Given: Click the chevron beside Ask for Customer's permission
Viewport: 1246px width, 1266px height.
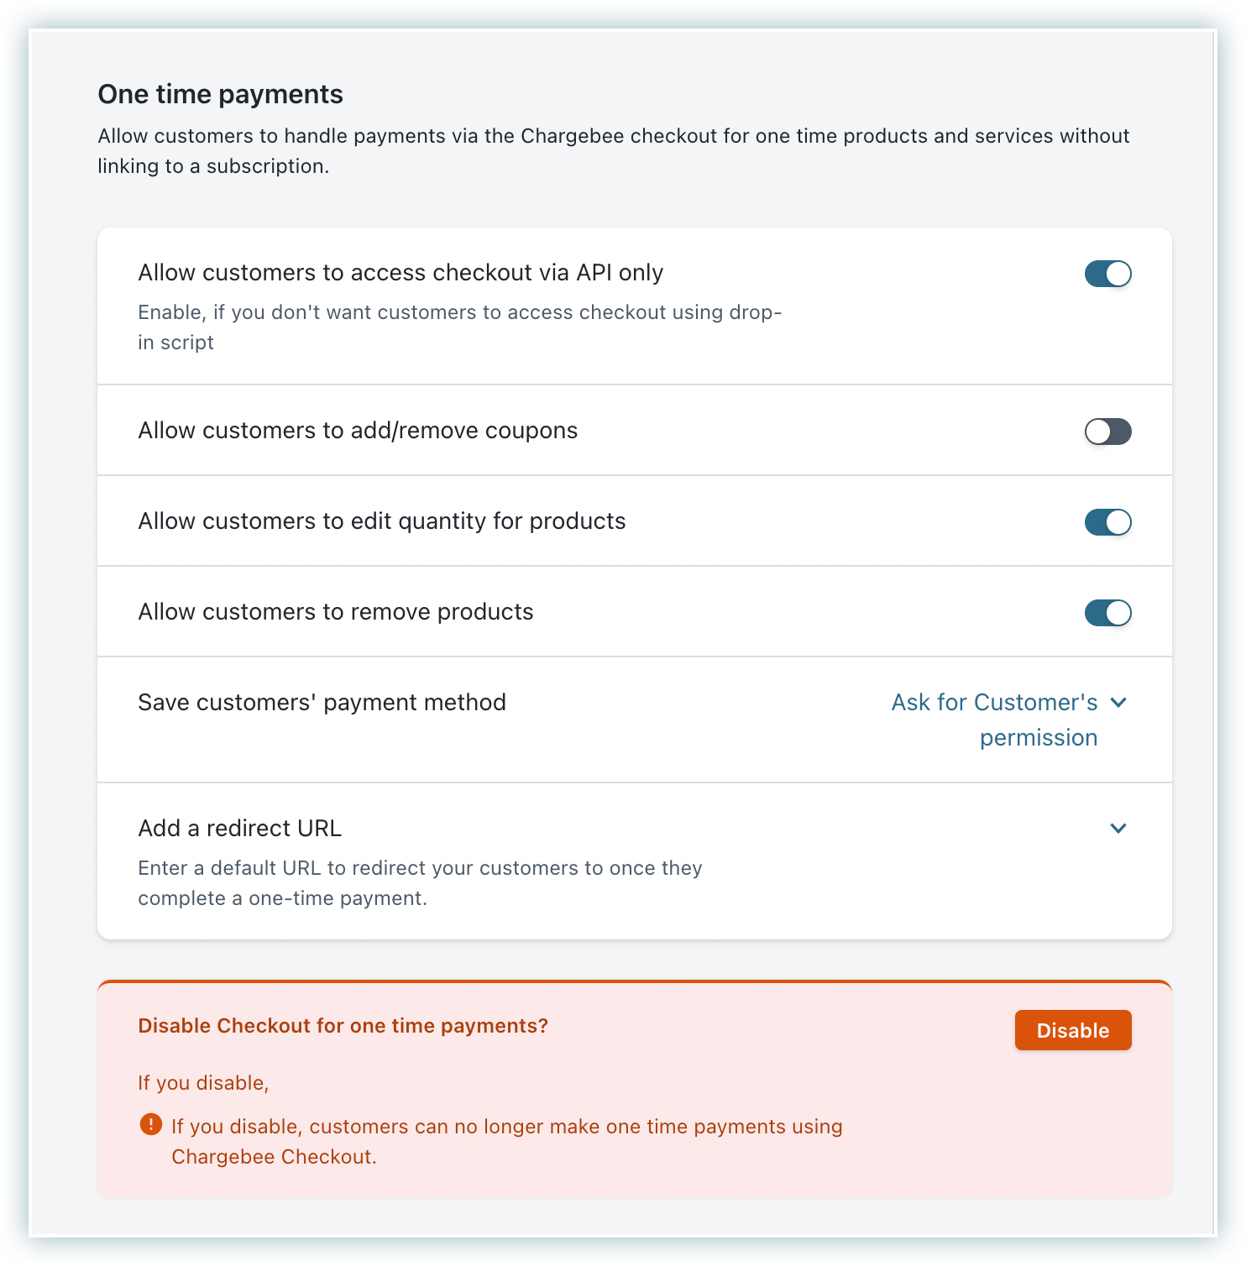Looking at the screenshot, I should 1118,702.
